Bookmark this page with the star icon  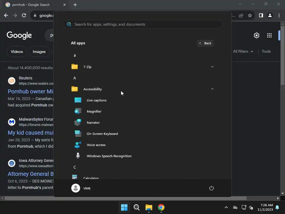(x=250, y=16)
